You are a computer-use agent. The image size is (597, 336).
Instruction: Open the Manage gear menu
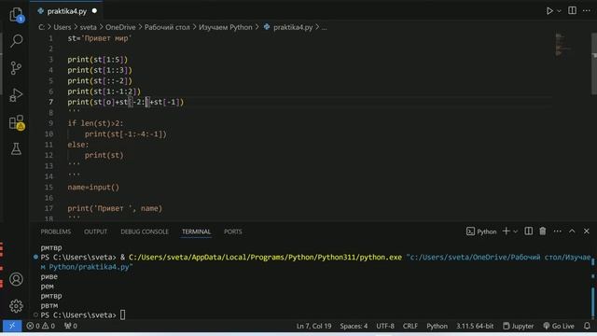16,306
